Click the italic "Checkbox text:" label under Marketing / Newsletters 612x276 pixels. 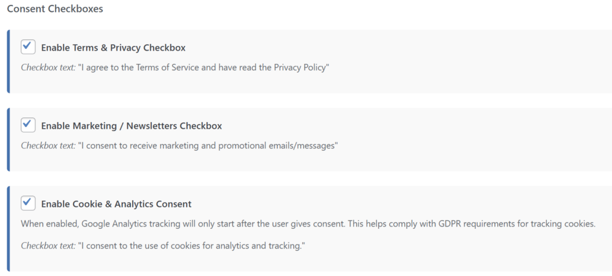[x=48, y=145]
